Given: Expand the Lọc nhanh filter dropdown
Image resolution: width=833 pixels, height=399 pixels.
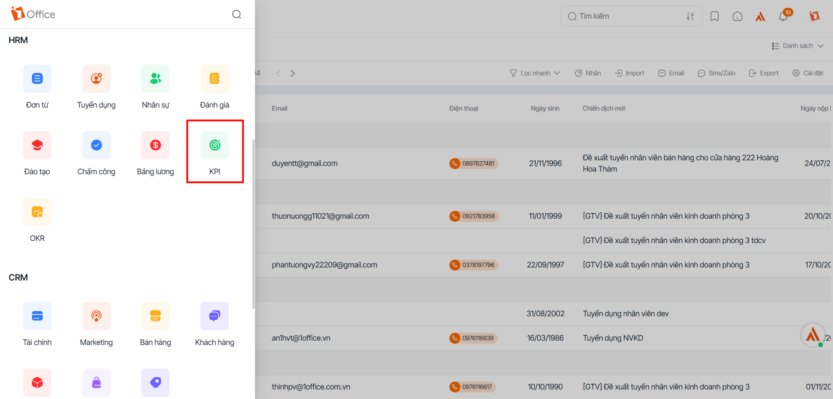Looking at the screenshot, I should (x=535, y=73).
